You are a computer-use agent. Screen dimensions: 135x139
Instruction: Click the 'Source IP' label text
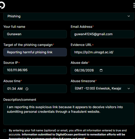click(11, 63)
